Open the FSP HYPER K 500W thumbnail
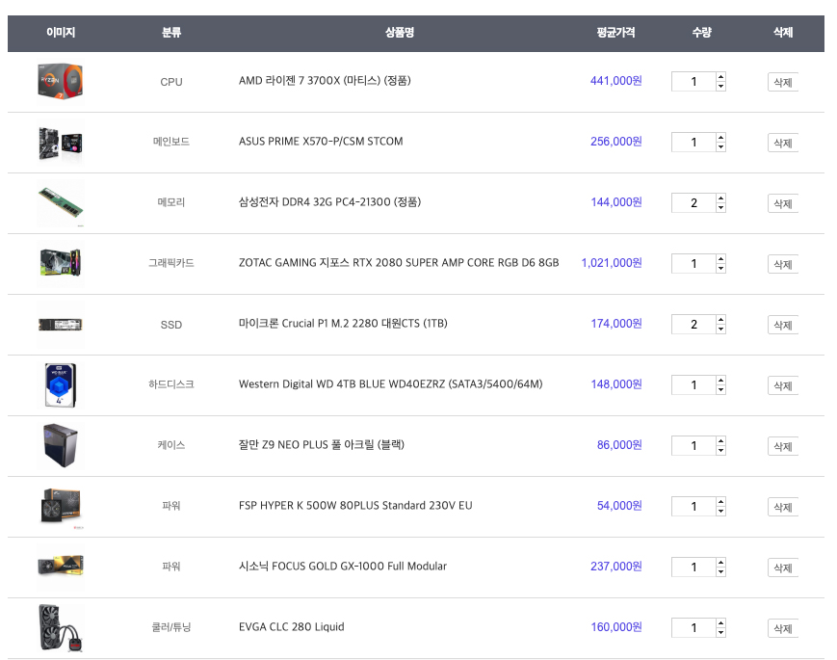The image size is (837, 660). tap(61, 507)
